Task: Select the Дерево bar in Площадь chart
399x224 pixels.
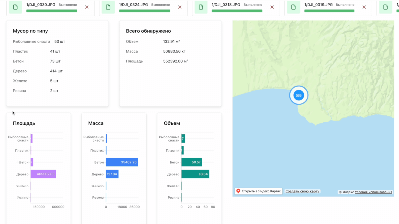Action: (43, 174)
